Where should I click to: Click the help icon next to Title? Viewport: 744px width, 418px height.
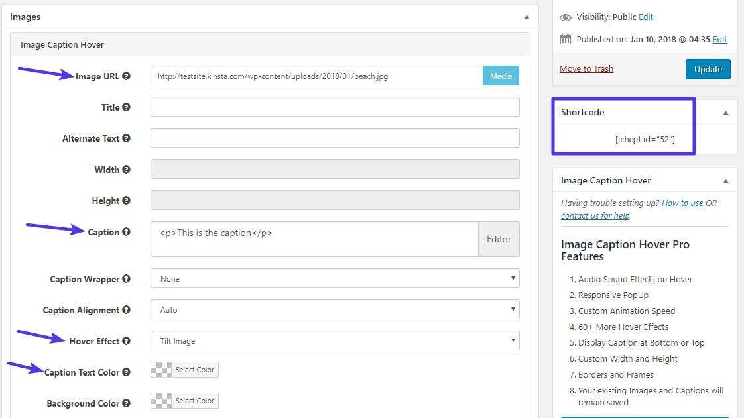pyautogui.click(x=126, y=107)
